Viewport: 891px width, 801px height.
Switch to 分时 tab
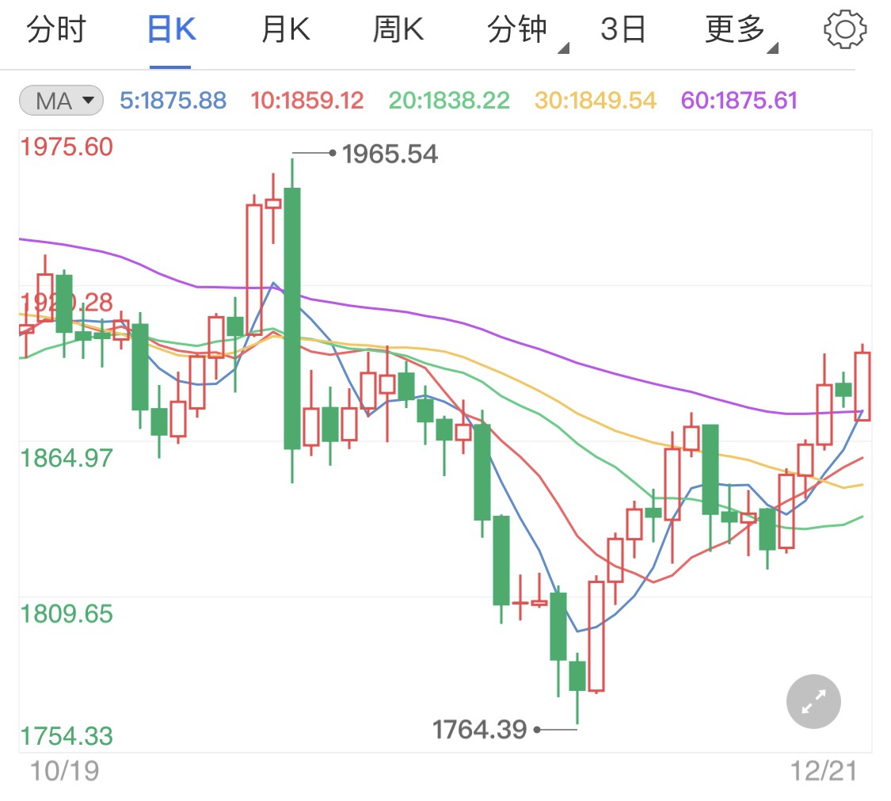(55, 30)
